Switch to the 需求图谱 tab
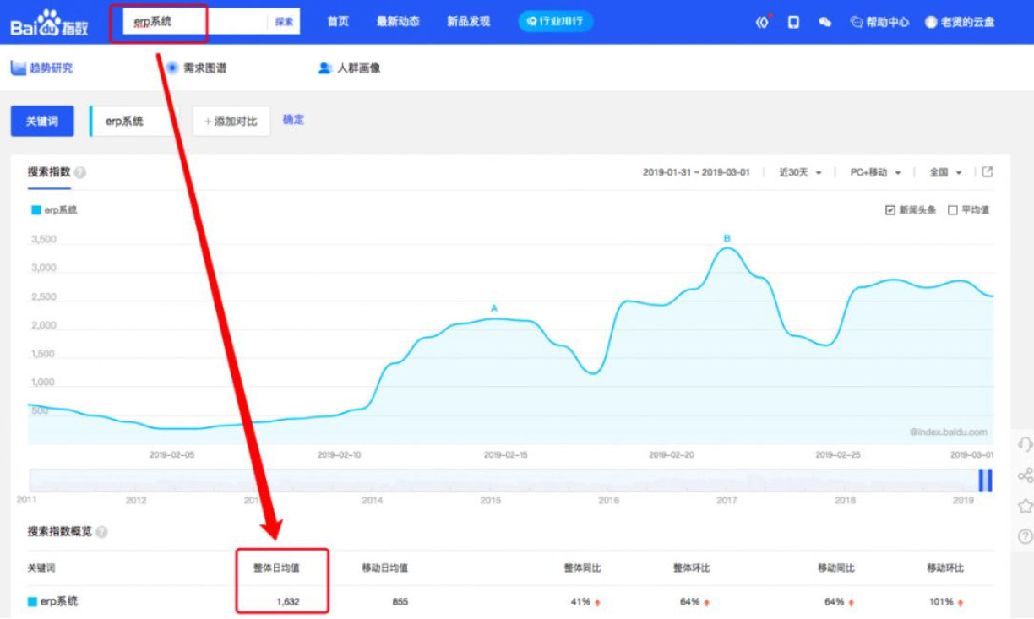 pyautogui.click(x=196, y=68)
